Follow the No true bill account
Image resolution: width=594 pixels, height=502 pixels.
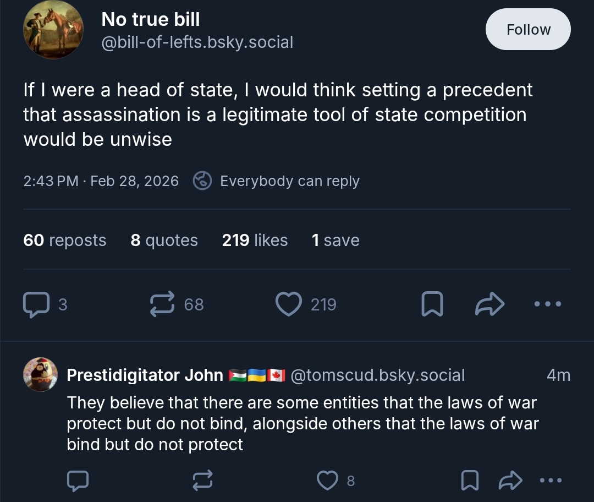[x=528, y=29]
